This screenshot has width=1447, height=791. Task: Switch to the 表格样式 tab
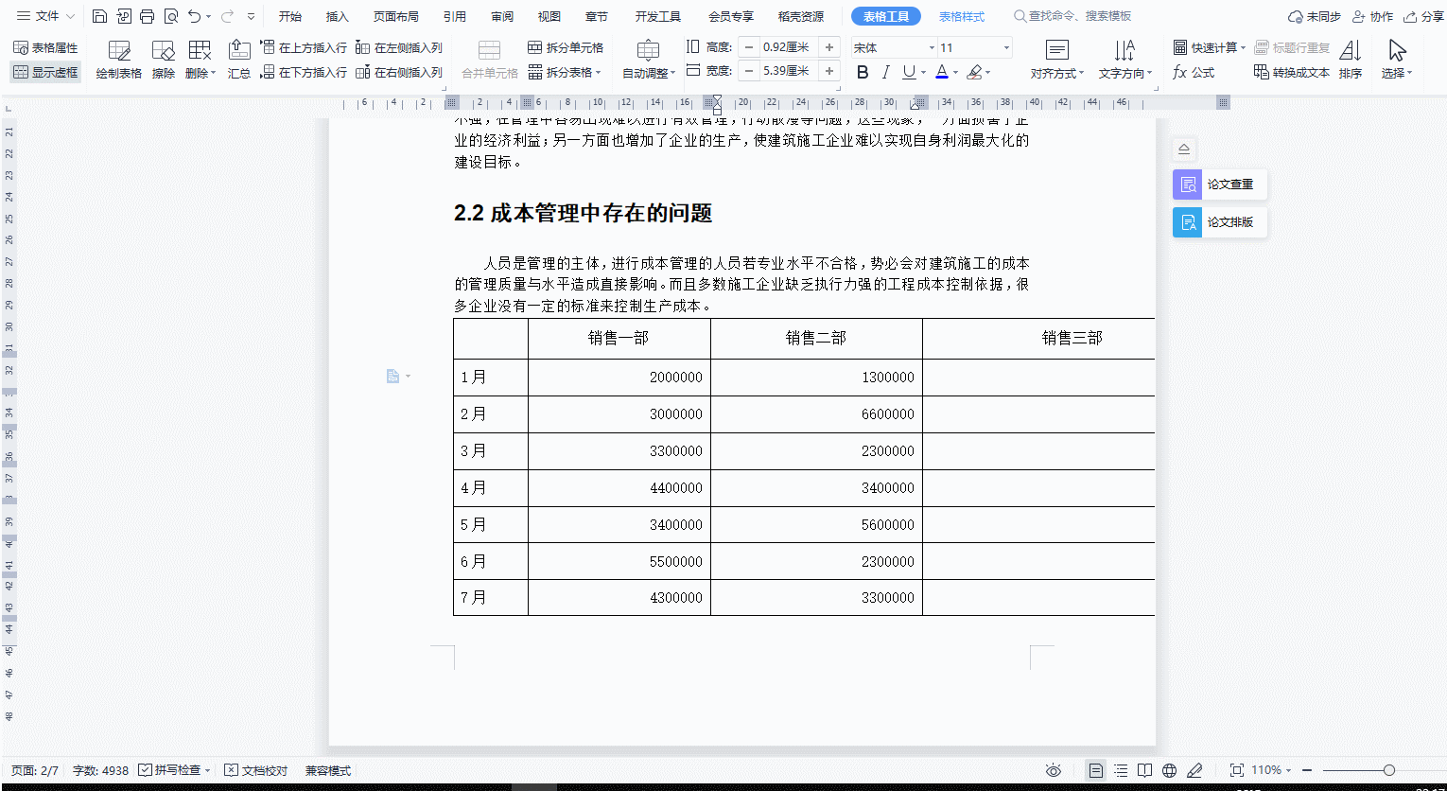(962, 16)
